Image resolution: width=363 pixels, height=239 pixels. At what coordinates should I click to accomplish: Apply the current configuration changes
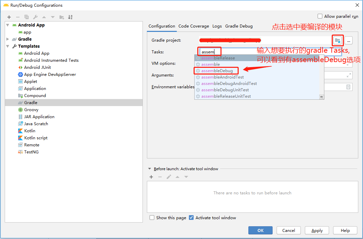(317, 230)
